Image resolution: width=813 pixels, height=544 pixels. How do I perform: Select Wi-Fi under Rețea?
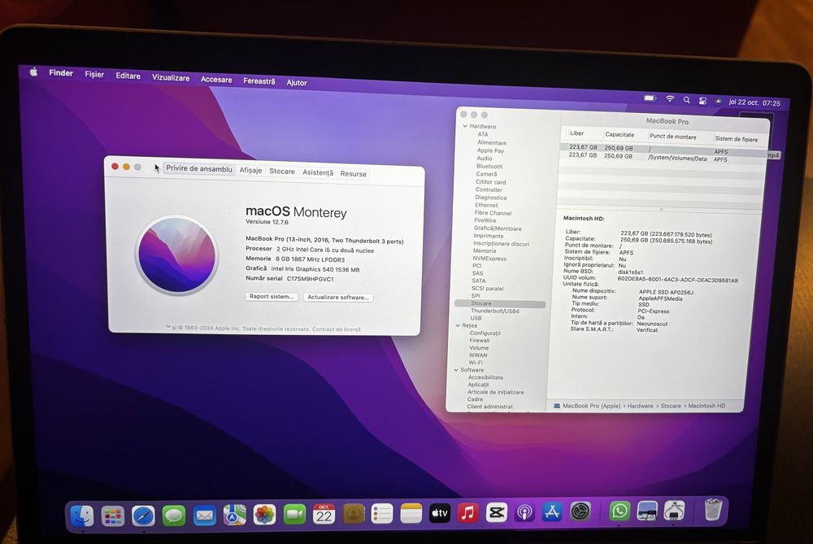click(476, 363)
